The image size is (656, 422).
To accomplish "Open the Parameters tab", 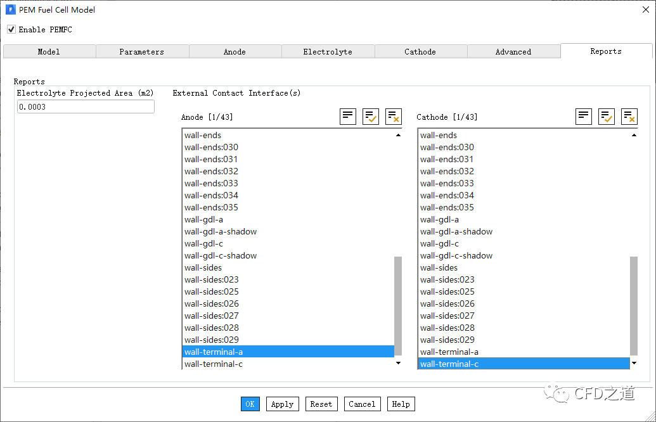I will [x=142, y=52].
